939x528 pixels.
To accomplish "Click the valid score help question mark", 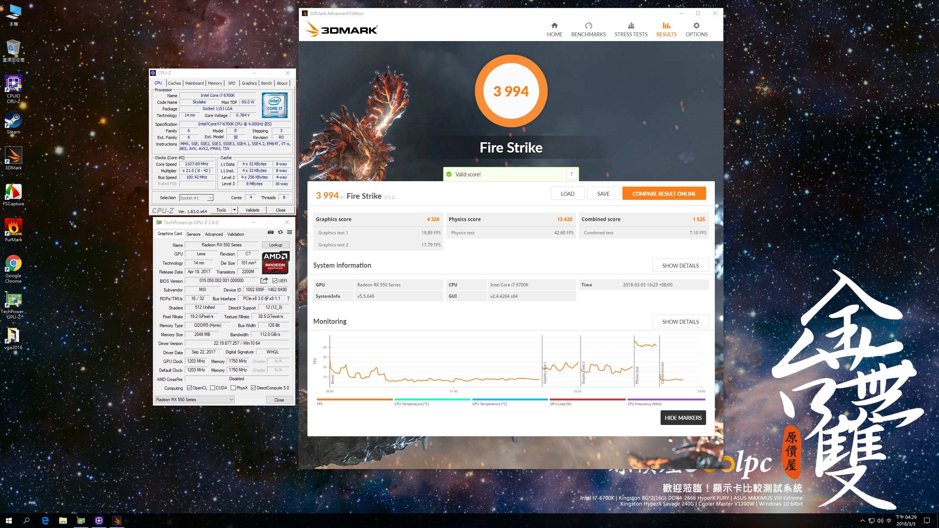I will [x=571, y=174].
